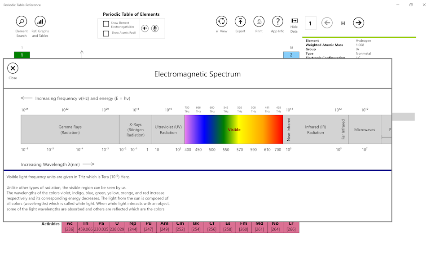Open the App Info help
This screenshot has height=276, width=431.
tap(277, 22)
